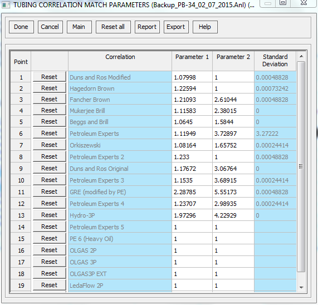
Task: Edit Parameter 1 for OLGAS 2P
Action: (192, 250)
